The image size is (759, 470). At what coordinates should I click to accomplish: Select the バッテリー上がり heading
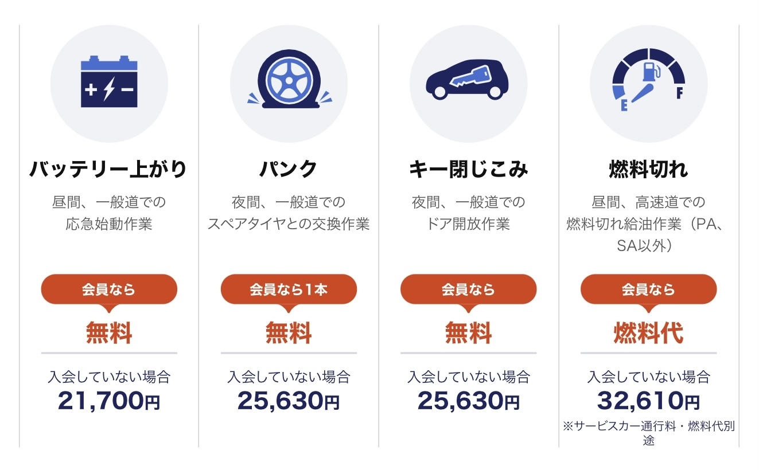[x=109, y=169]
